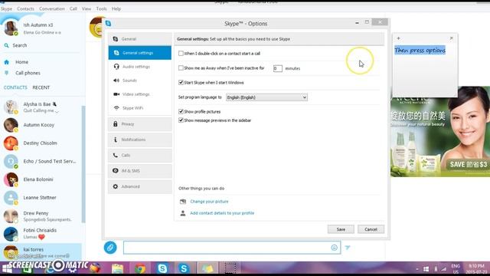Open the Call menu
Screen dimensions: 490x276
click(x=73, y=8)
